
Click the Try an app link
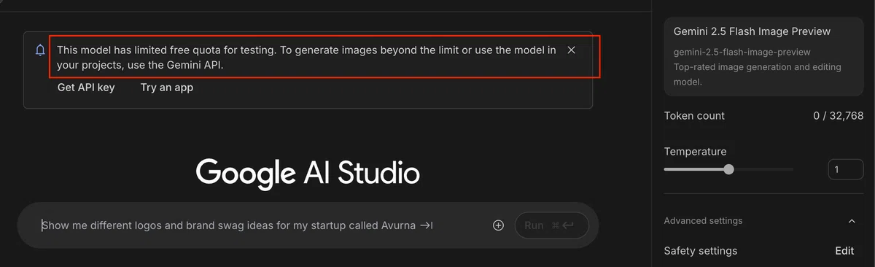tap(167, 88)
